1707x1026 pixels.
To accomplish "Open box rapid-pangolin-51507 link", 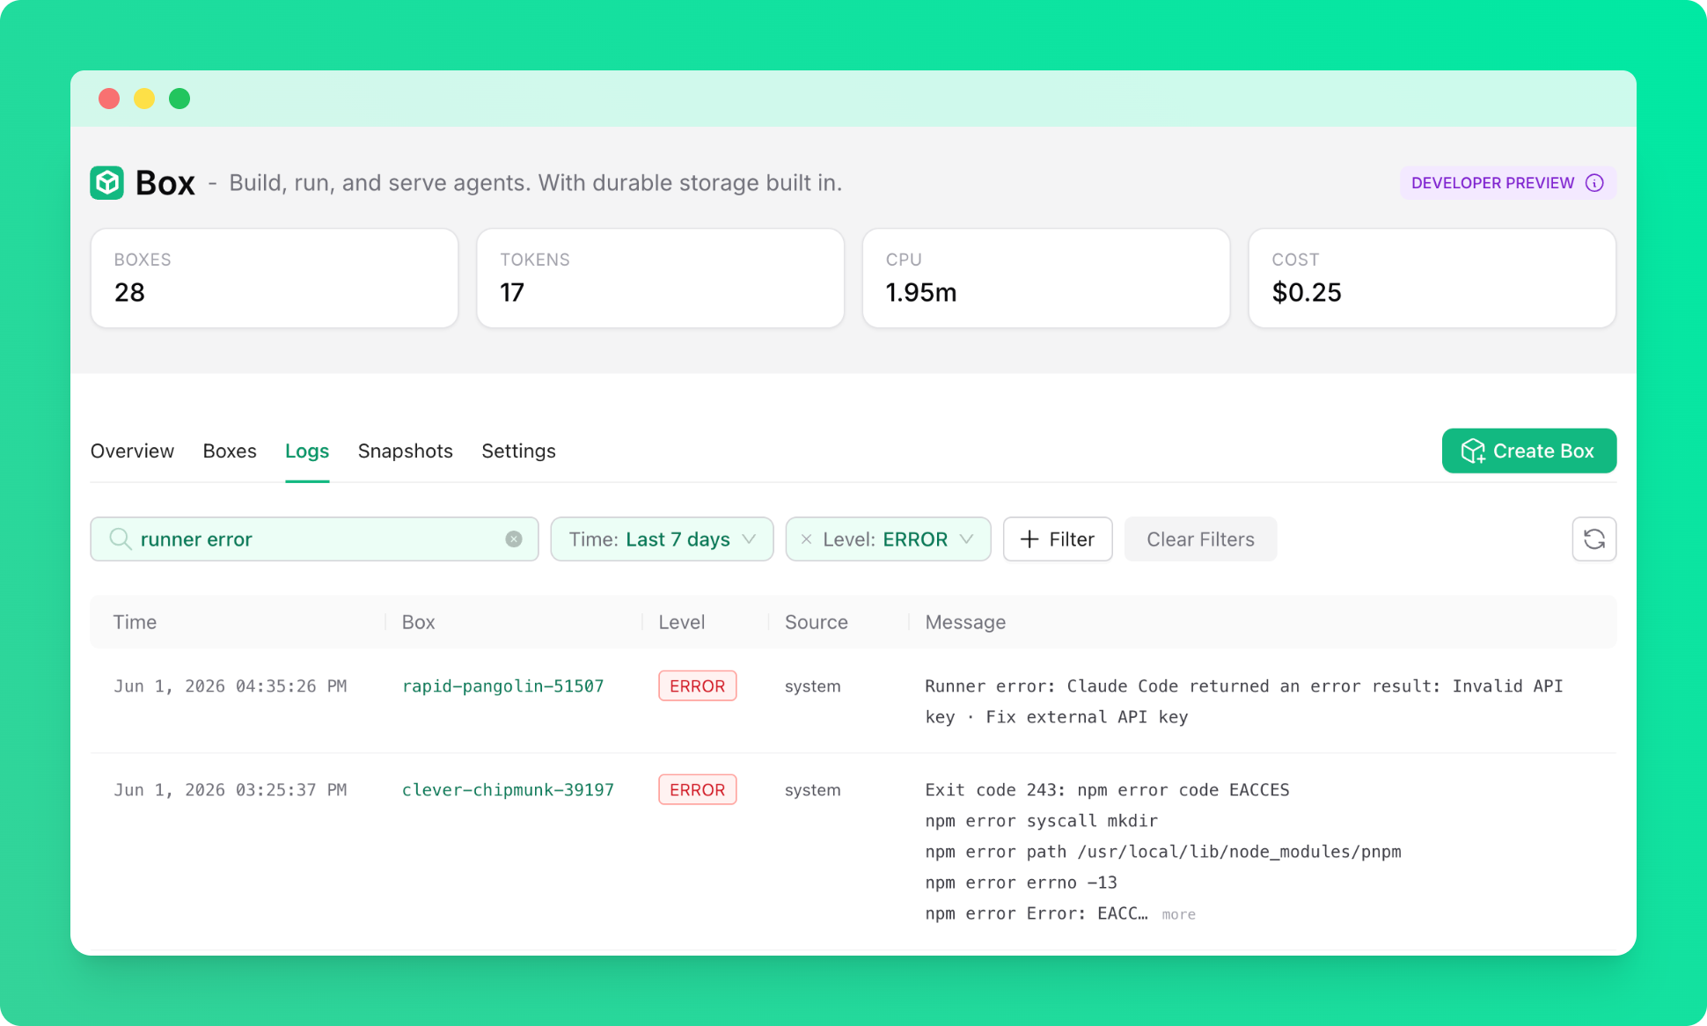I will [503, 686].
